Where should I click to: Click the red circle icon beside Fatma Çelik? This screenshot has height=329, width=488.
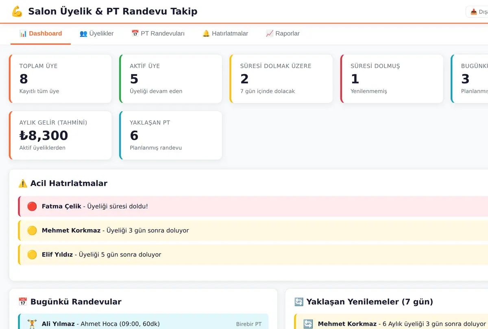coord(32,206)
